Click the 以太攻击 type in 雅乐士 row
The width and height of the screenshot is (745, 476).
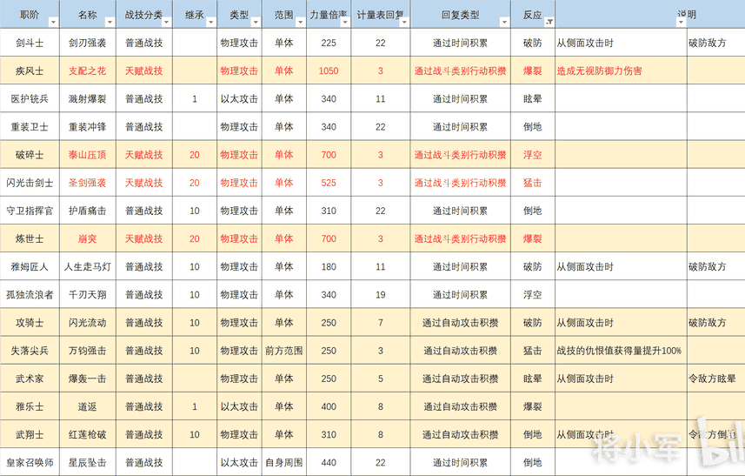click(x=239, y=406)
